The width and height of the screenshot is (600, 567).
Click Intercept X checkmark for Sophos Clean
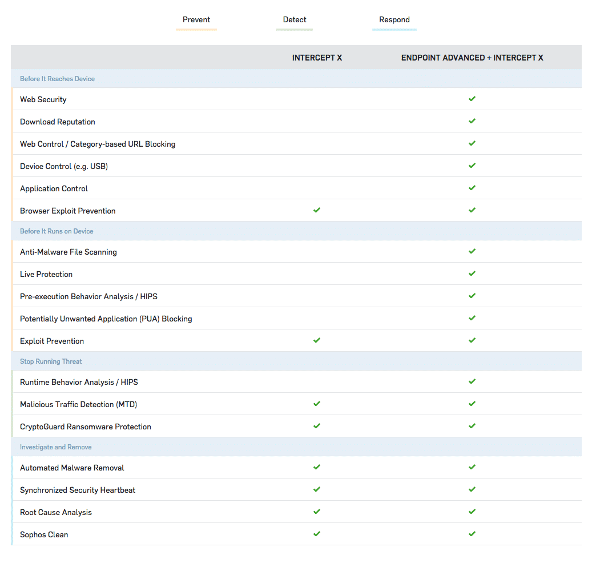[317, 534]
